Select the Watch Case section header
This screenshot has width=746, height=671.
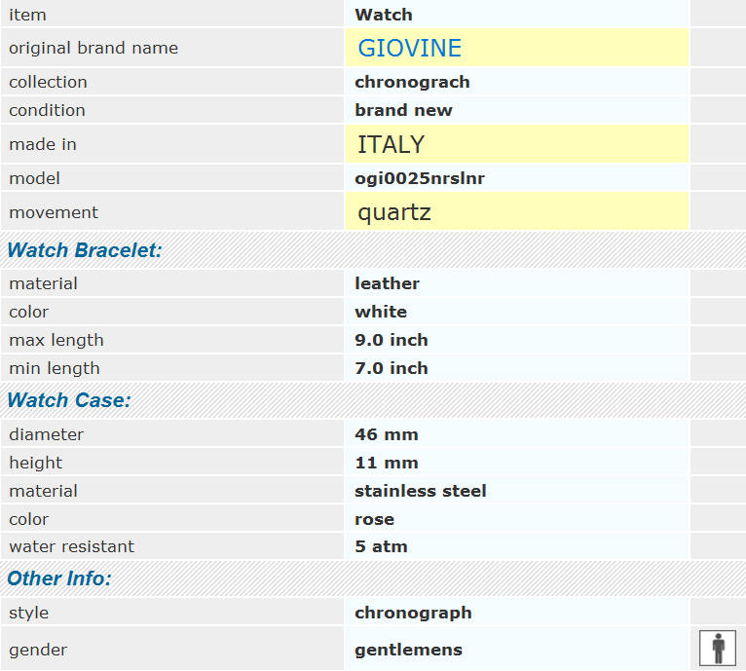[69, 400]
